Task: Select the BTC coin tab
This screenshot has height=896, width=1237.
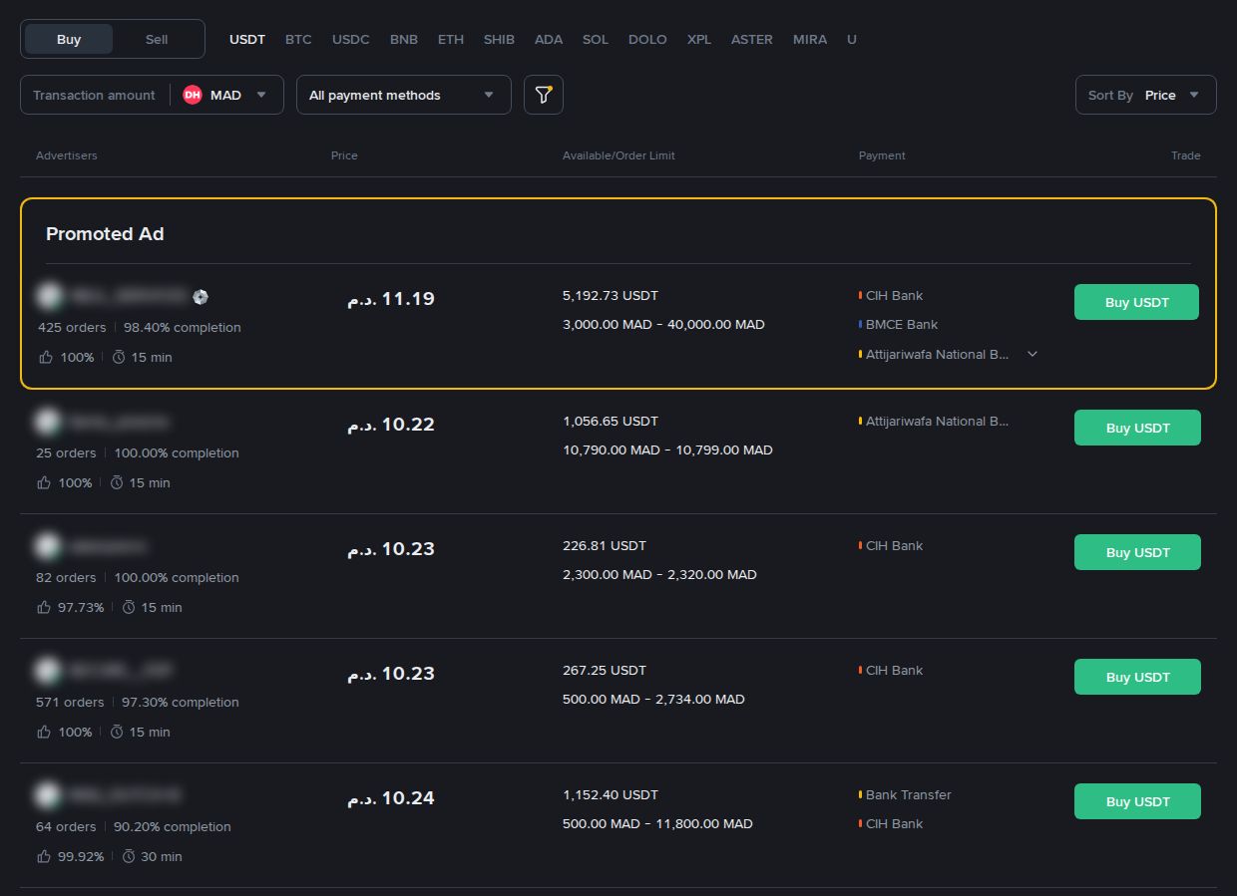Action: coord(298,39)
